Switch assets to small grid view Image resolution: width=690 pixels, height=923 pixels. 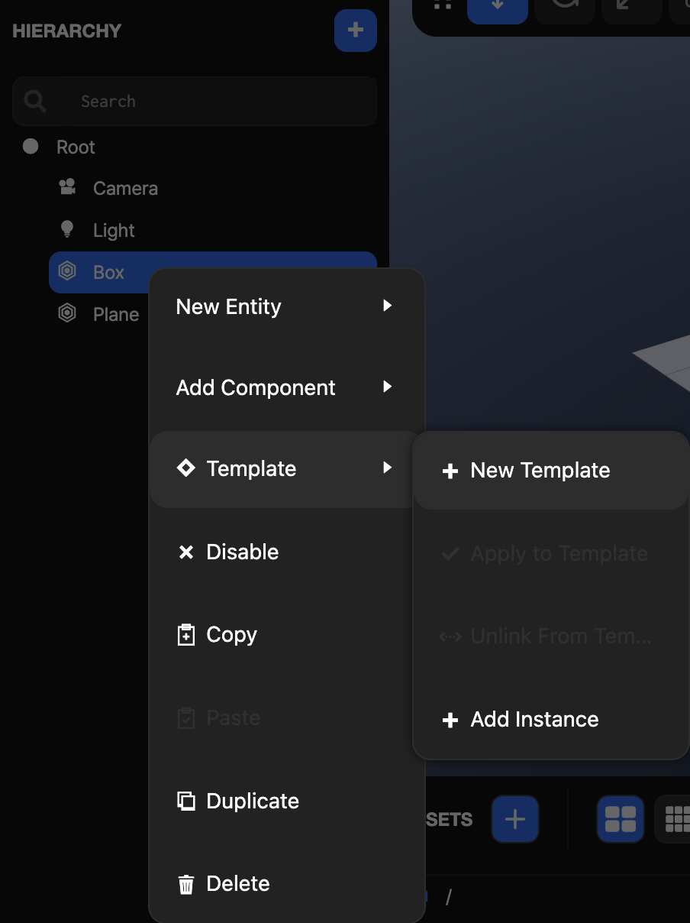676,819
